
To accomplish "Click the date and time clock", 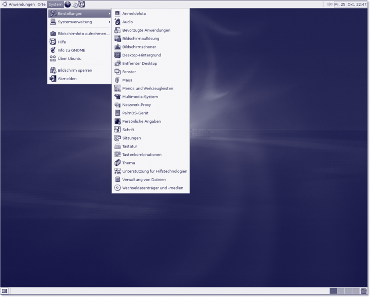I will (350, 4).
